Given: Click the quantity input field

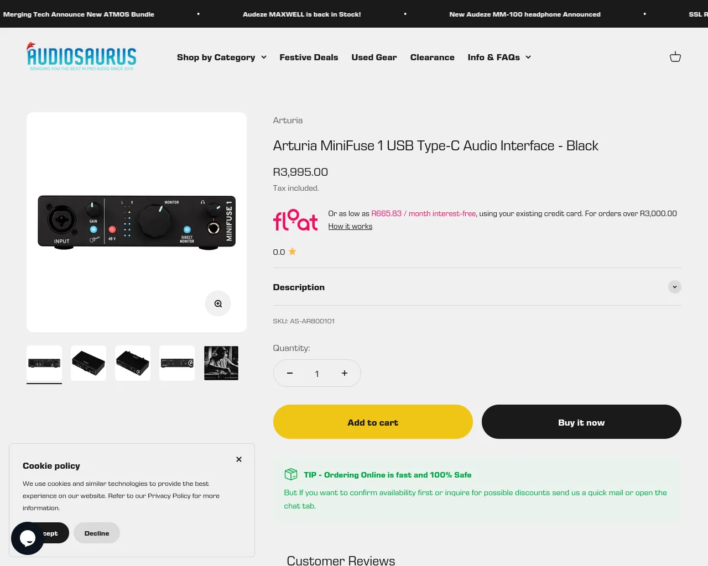Looking at the screenshot, I should 317,374.
